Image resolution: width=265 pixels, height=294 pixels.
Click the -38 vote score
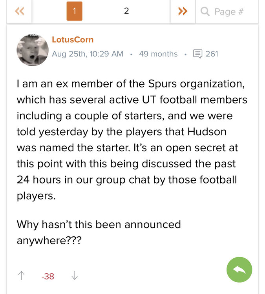point(48,276)
